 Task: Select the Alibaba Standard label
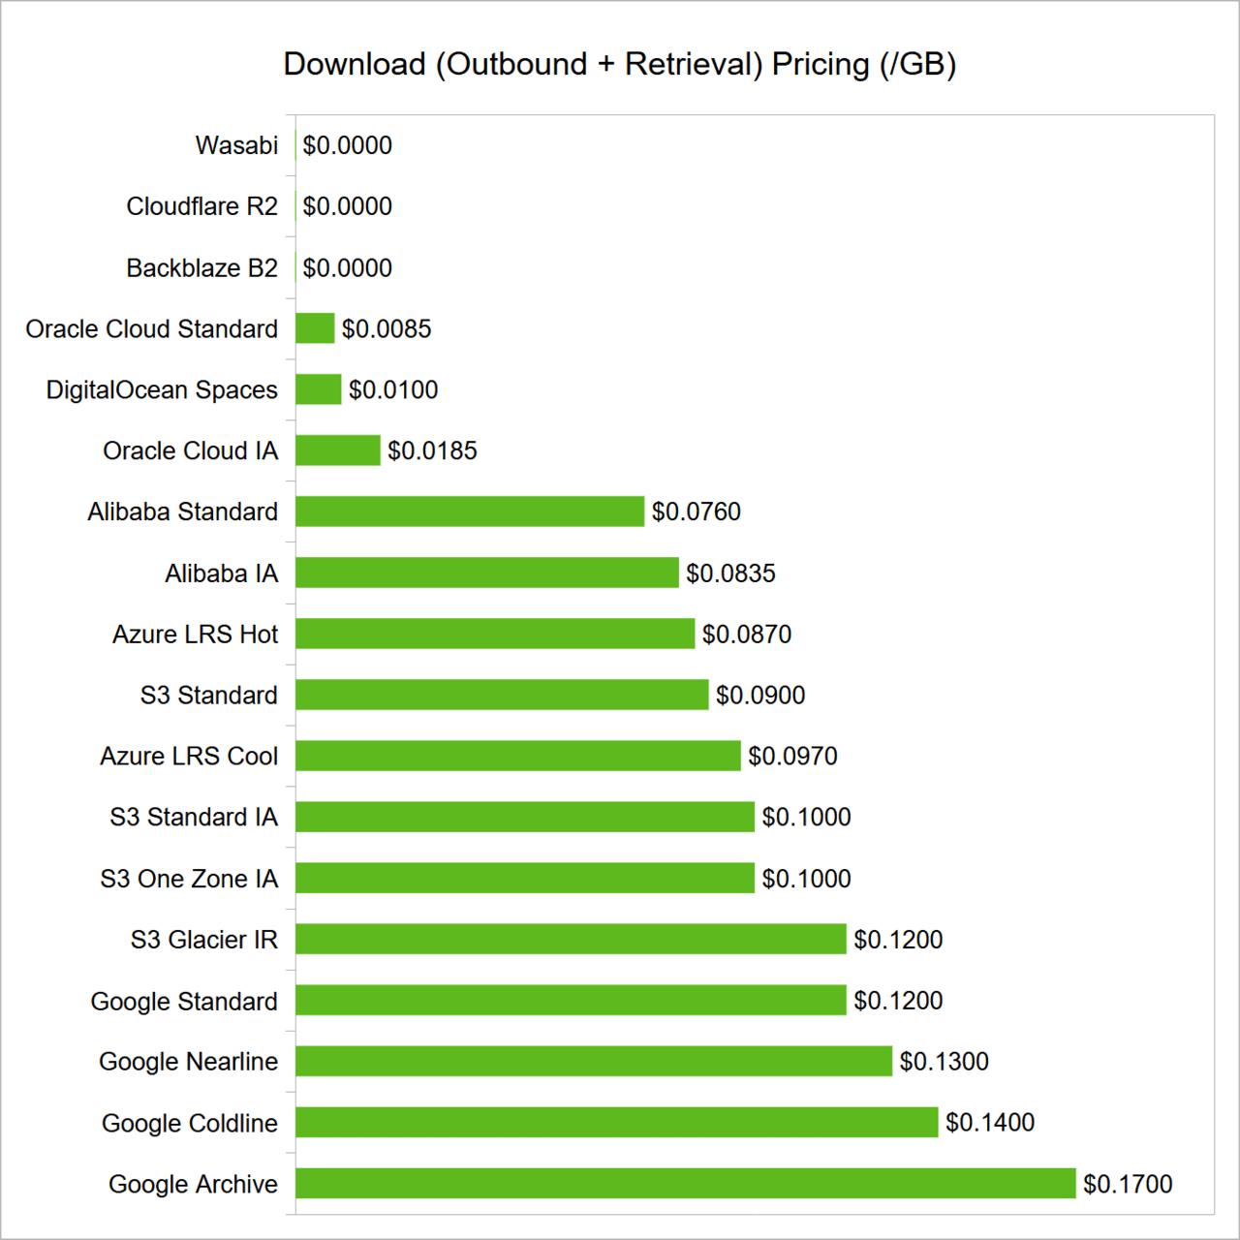182,511
